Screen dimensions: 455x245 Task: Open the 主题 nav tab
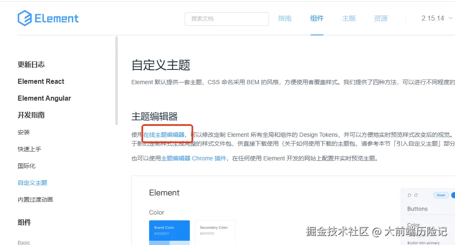(x=349, y=18)
